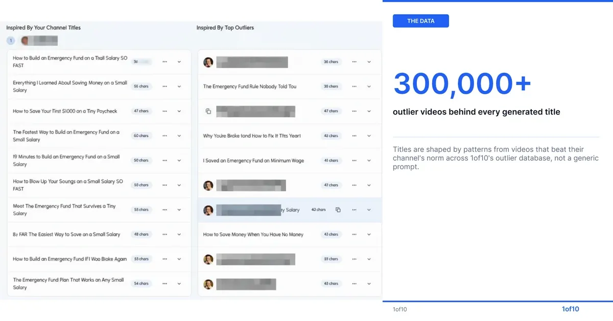Screen dimensions: 613x321
Task: Open more options for 'Emergency Fund on Minimum Wage'
Action: [x=355, y=160]
